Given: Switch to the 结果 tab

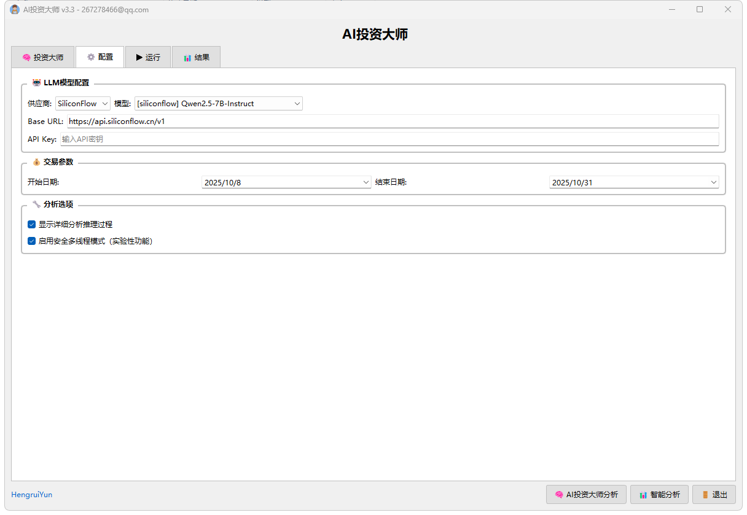Looking at the screenshot, I should (196, 56).
